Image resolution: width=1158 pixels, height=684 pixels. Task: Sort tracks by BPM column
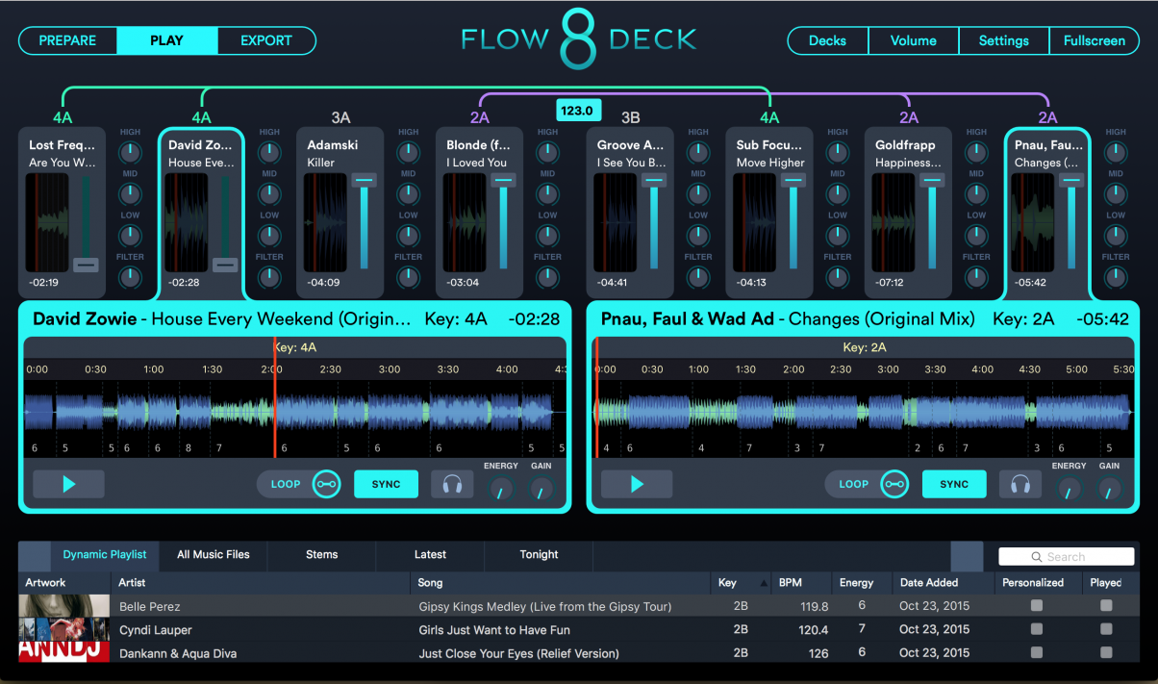pos(803,583)
